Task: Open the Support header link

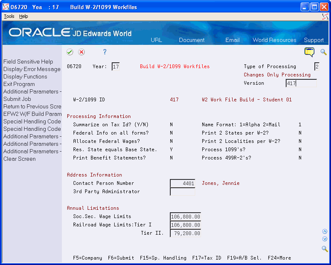Action: 314,40
